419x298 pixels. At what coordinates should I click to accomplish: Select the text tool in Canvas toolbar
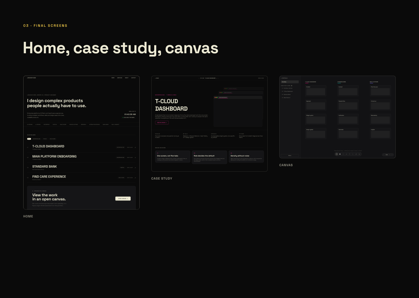tap(349, 154)
